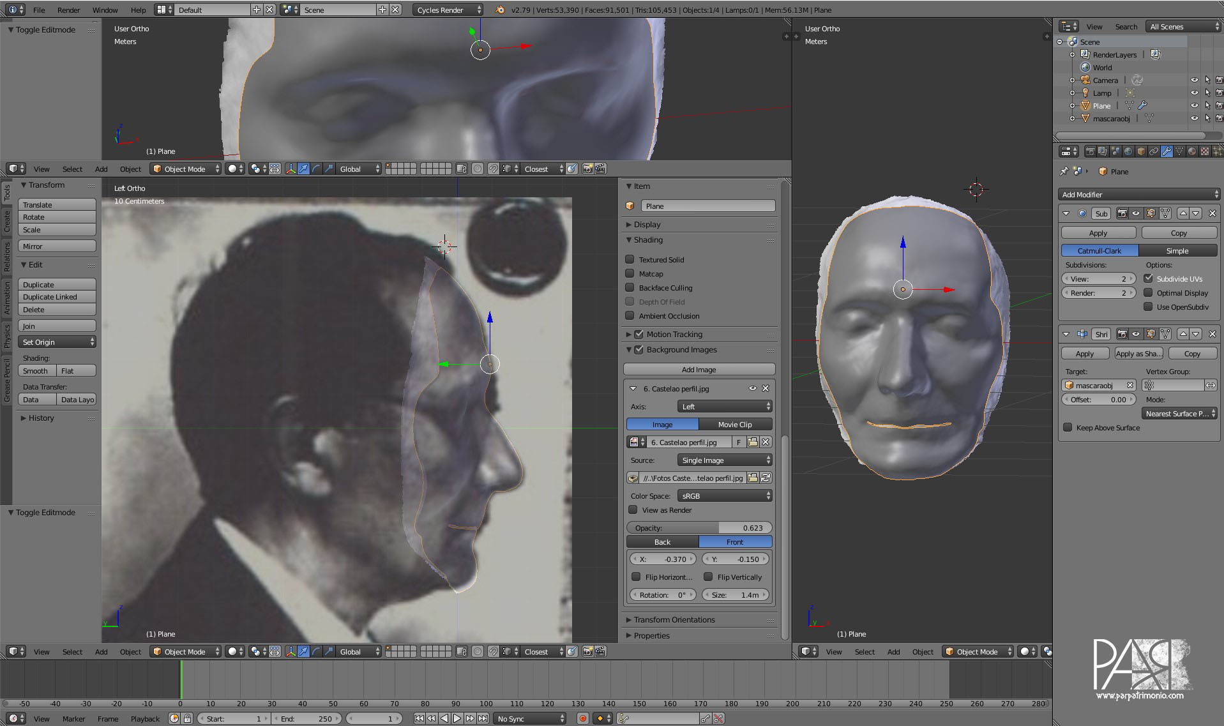The height and width of the screenshot is (726, 1224).
Task: Open the Cycles Render engine dropdown
Action: (447, 10)
